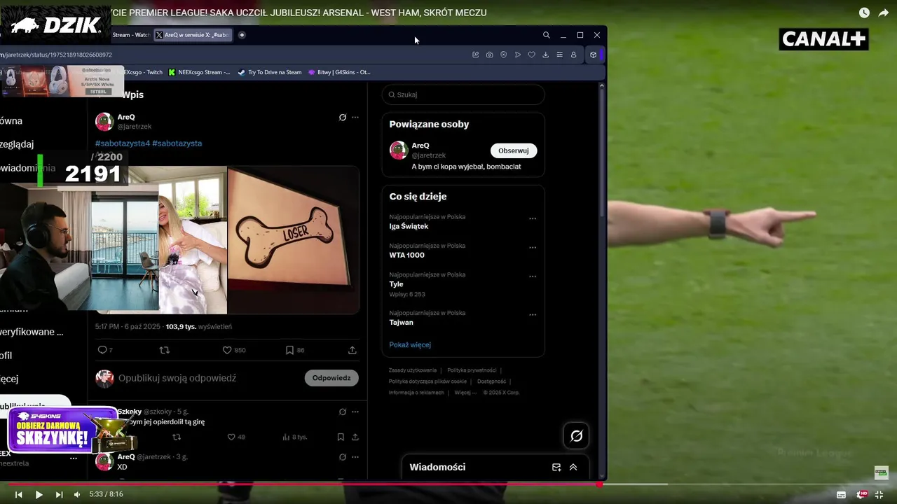Open the easy setup menu icon in toolbar

pyautogui.click(x=559, y=55)
